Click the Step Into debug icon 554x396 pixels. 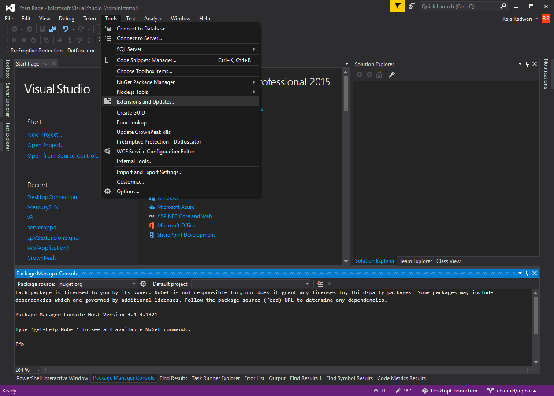click(x=70, y=40)
